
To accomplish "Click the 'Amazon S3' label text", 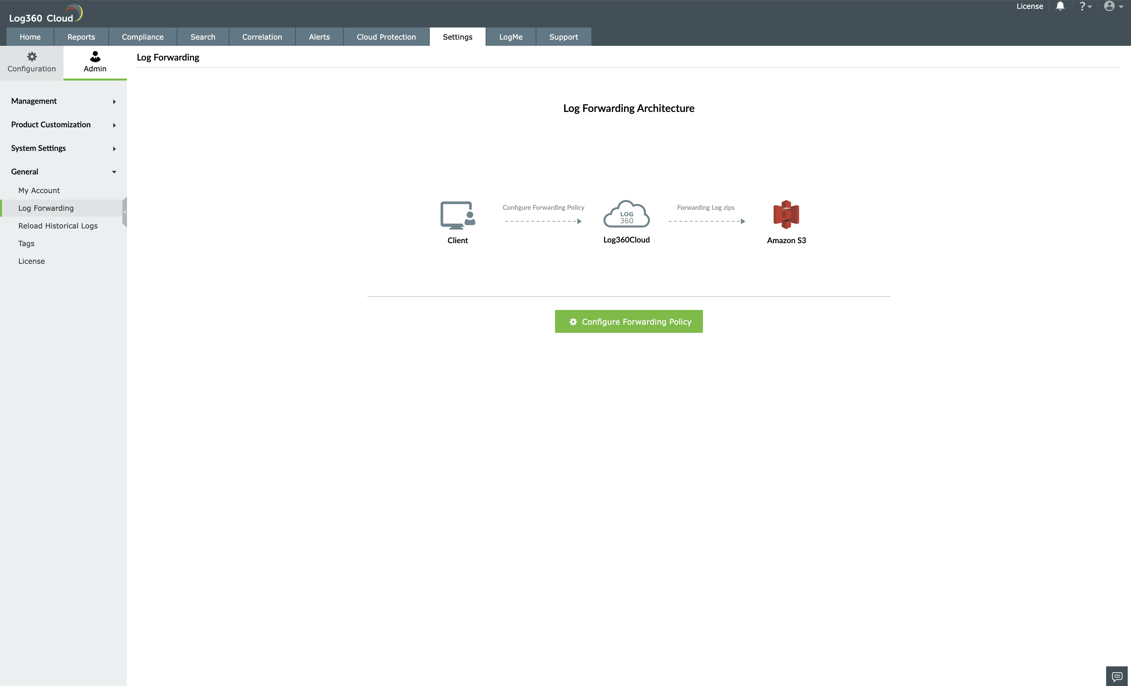I will pyautogui.click(x=786, y=241).
